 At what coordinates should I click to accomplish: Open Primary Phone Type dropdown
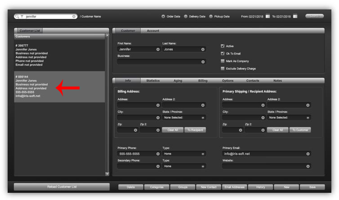point(184,154)
